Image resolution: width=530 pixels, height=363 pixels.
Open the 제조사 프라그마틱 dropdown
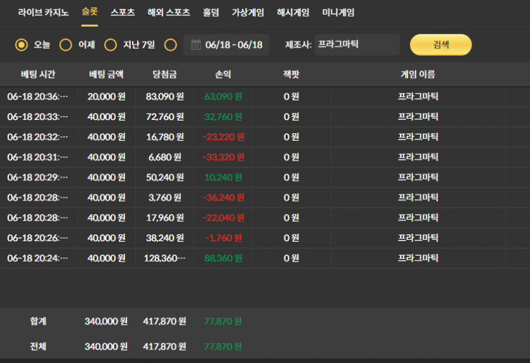tap(357, 44)
